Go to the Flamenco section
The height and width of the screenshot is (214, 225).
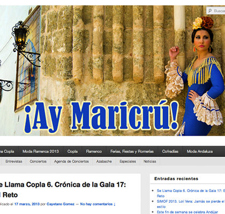pyautogui.click(x=94, y=151)
